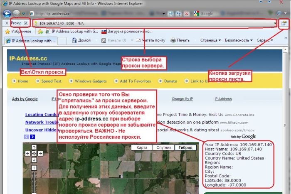Switch map to Гибрид view
Viewport: 291px width, 194px height.
tap(185, 147)
